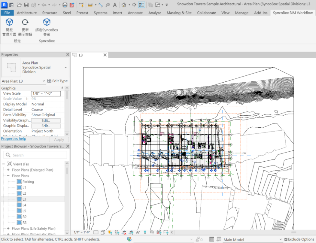Open the Customize Quick Access Toolbar dropdown arrow
The width and height of the screenshot is (316, 243).
pos(167,5)
